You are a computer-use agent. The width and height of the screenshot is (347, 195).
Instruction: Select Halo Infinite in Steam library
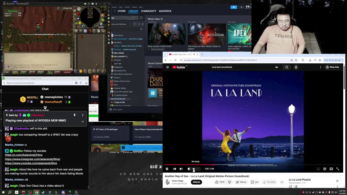119,53
